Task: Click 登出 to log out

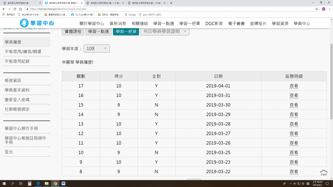Action: (9, 152)
